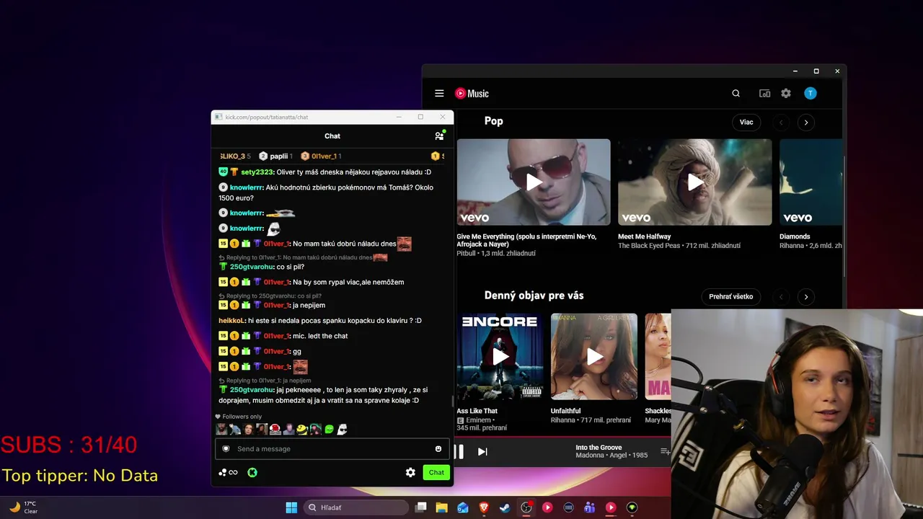Viewport: 923px width, 519px height.
Task: Click the Meet Me Halfway song title
Action: pos(645,236)
